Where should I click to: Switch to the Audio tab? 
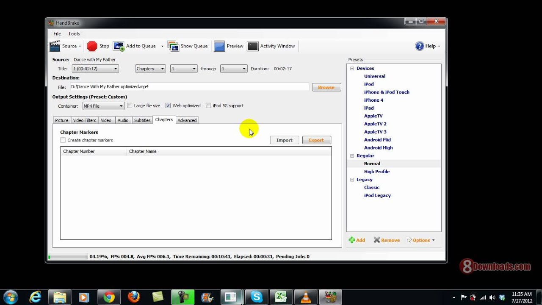tap(123, 120)
